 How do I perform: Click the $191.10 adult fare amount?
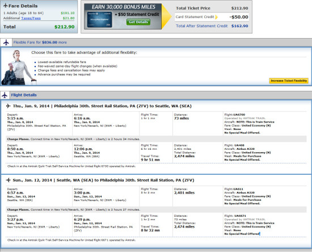coord(68,13)
